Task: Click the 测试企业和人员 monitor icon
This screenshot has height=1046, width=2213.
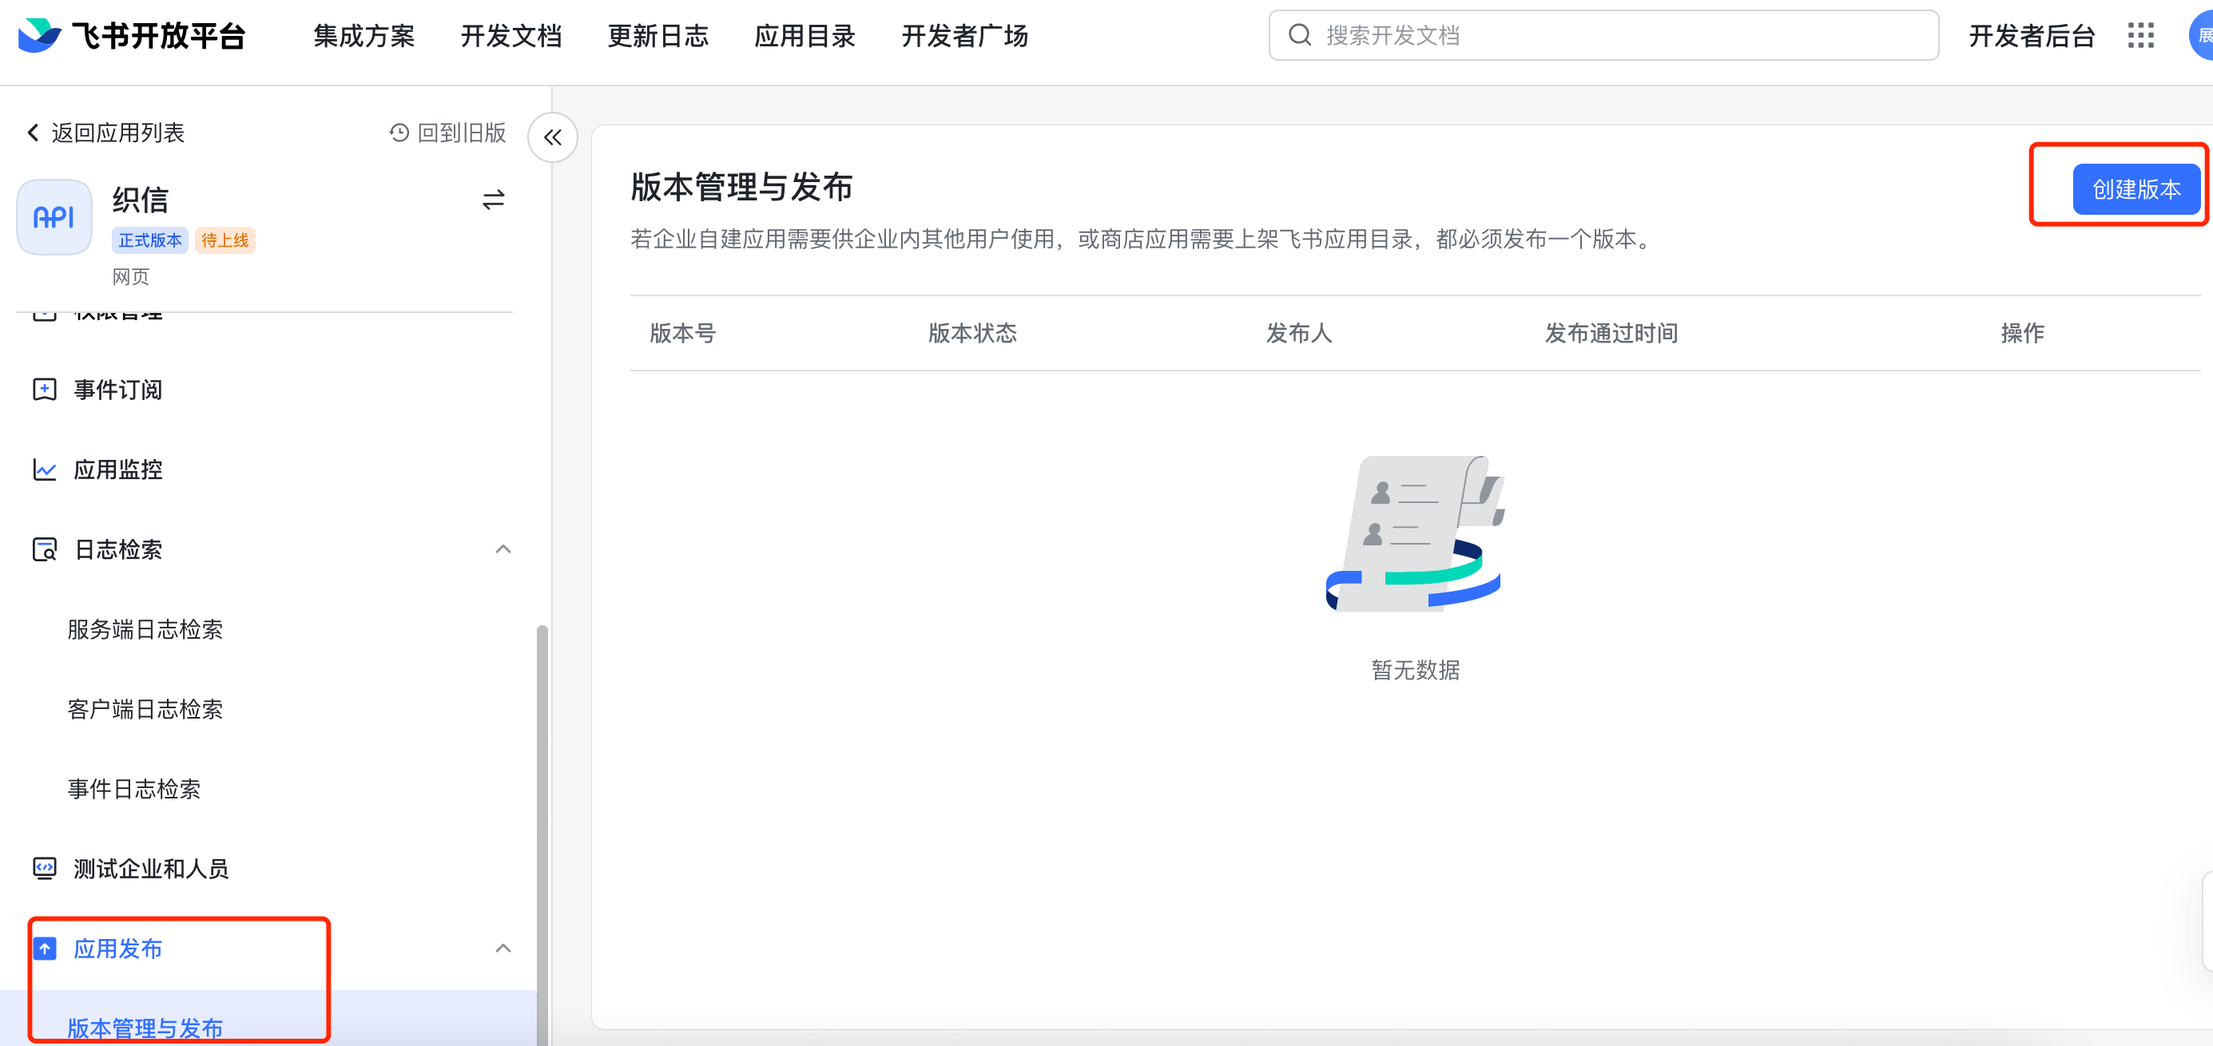Action: pyautogui.click(x=45, y=868)
